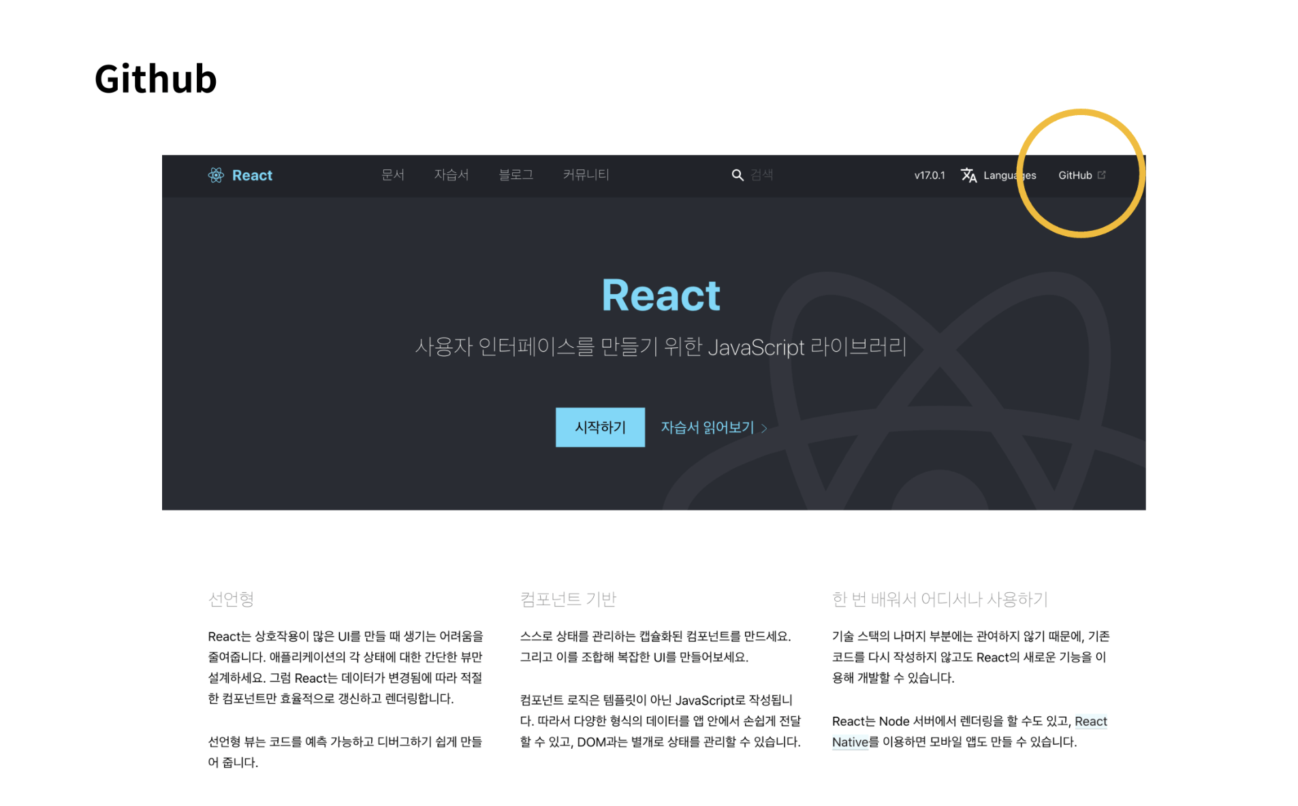The height and width of the screenshot is (806, 1298).
Task: Click the 한 번 배워서 어디서나 사용하기 heading
Action: 940,599
